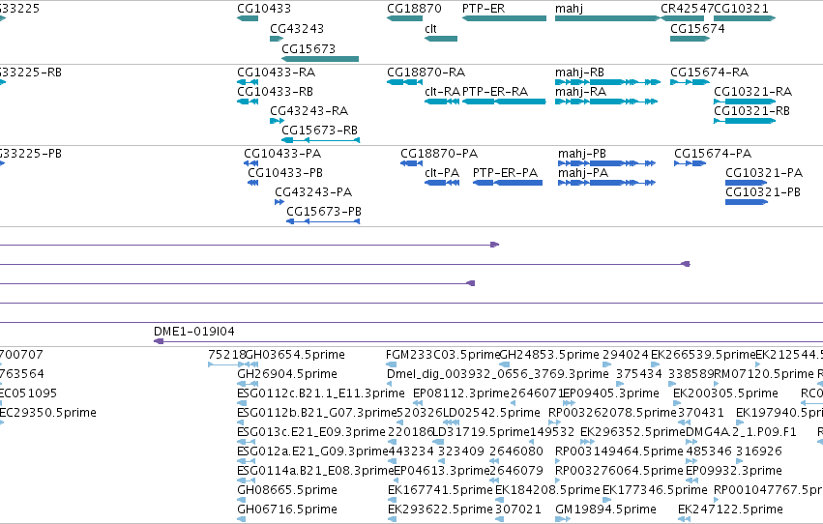The width and height of the screenshot is (823, 524).
Task: Select transcript mahj-RA
Action: coord(606,102)
